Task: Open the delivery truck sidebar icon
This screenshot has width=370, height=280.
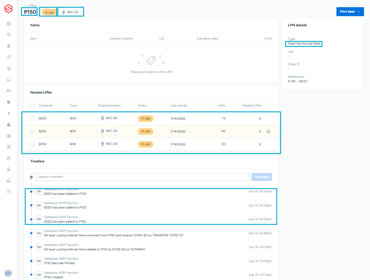Action: pos(9,91)
